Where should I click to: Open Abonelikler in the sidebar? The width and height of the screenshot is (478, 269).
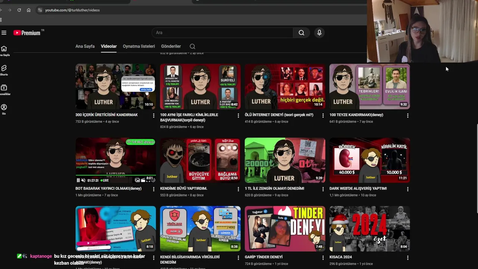(4, 90)
